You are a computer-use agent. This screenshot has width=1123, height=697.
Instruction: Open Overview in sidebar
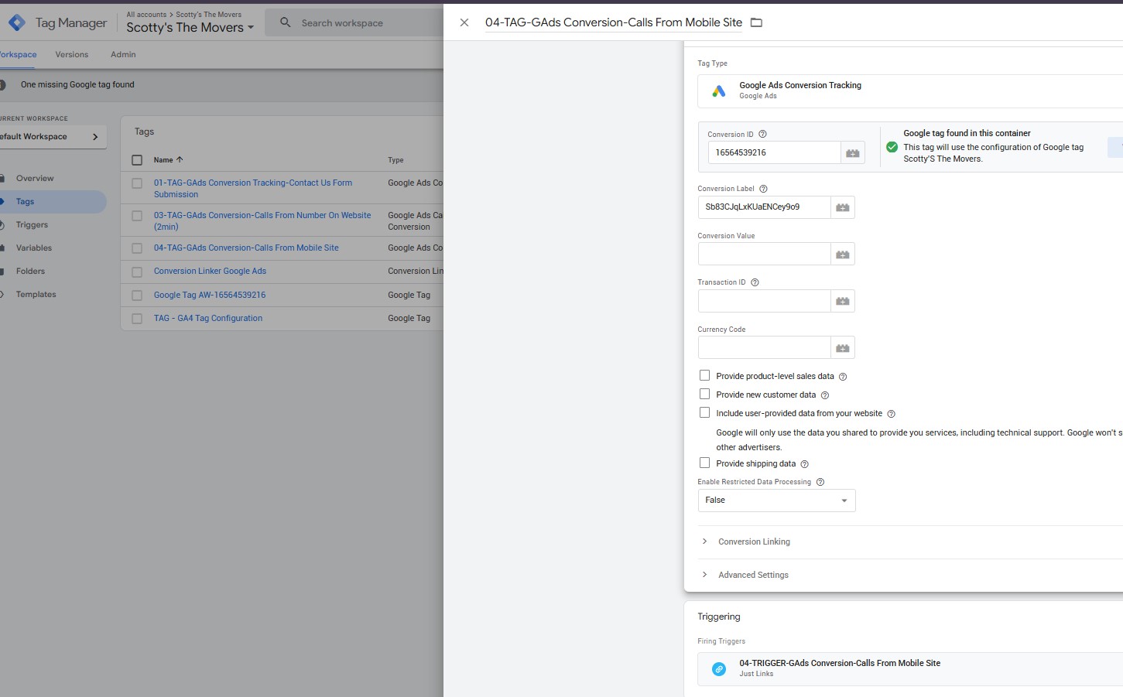[x=35, y=179]
